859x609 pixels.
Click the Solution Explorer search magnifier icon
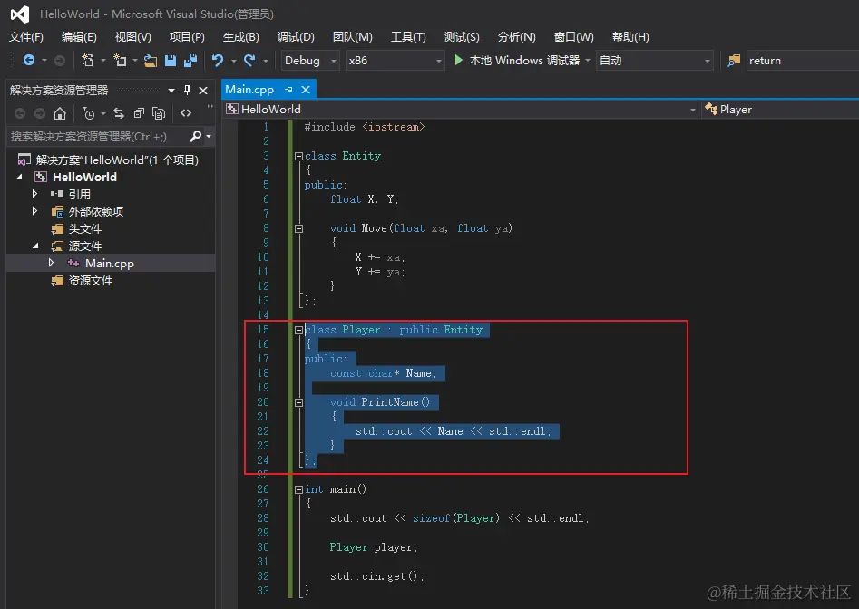(x=195, y=136)
